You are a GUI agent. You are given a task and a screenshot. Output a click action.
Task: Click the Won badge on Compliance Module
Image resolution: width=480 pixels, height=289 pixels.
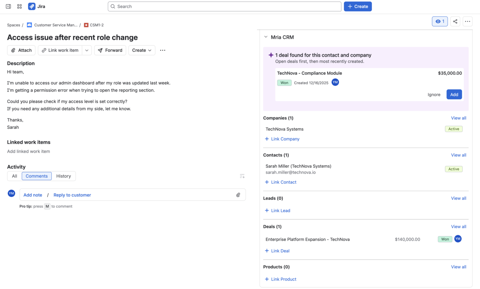pos(284,83)
